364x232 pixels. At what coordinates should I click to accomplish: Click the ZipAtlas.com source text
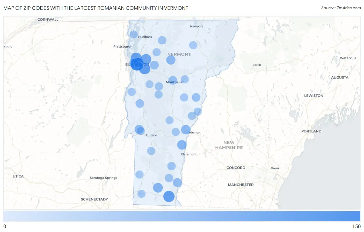tap(341, 8)
